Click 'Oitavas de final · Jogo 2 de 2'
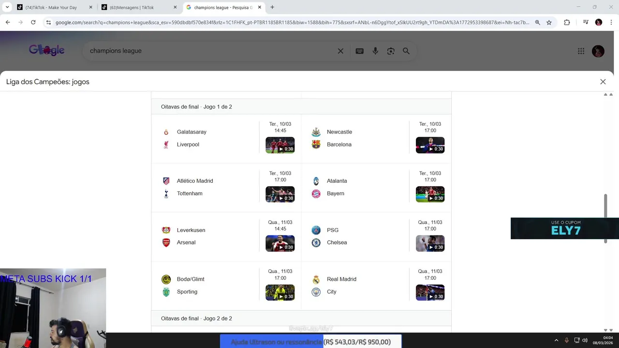This screenshot has width=619, height=348. (x=196, y=319)
